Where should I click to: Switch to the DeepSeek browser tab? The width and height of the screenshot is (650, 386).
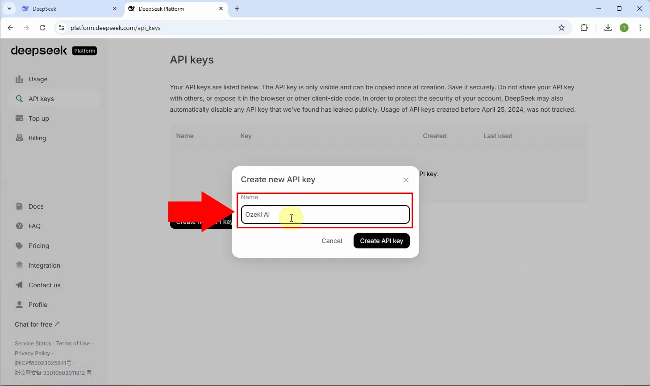click(69, 9)
